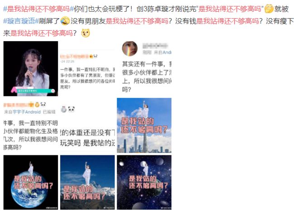
Task: Click the doge emoji at post end
Action: (85, 33)
